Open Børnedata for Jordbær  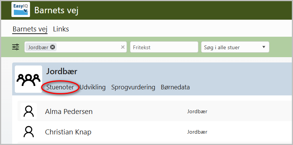[175, 87]
